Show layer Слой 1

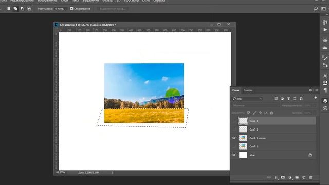click(234, 146)
